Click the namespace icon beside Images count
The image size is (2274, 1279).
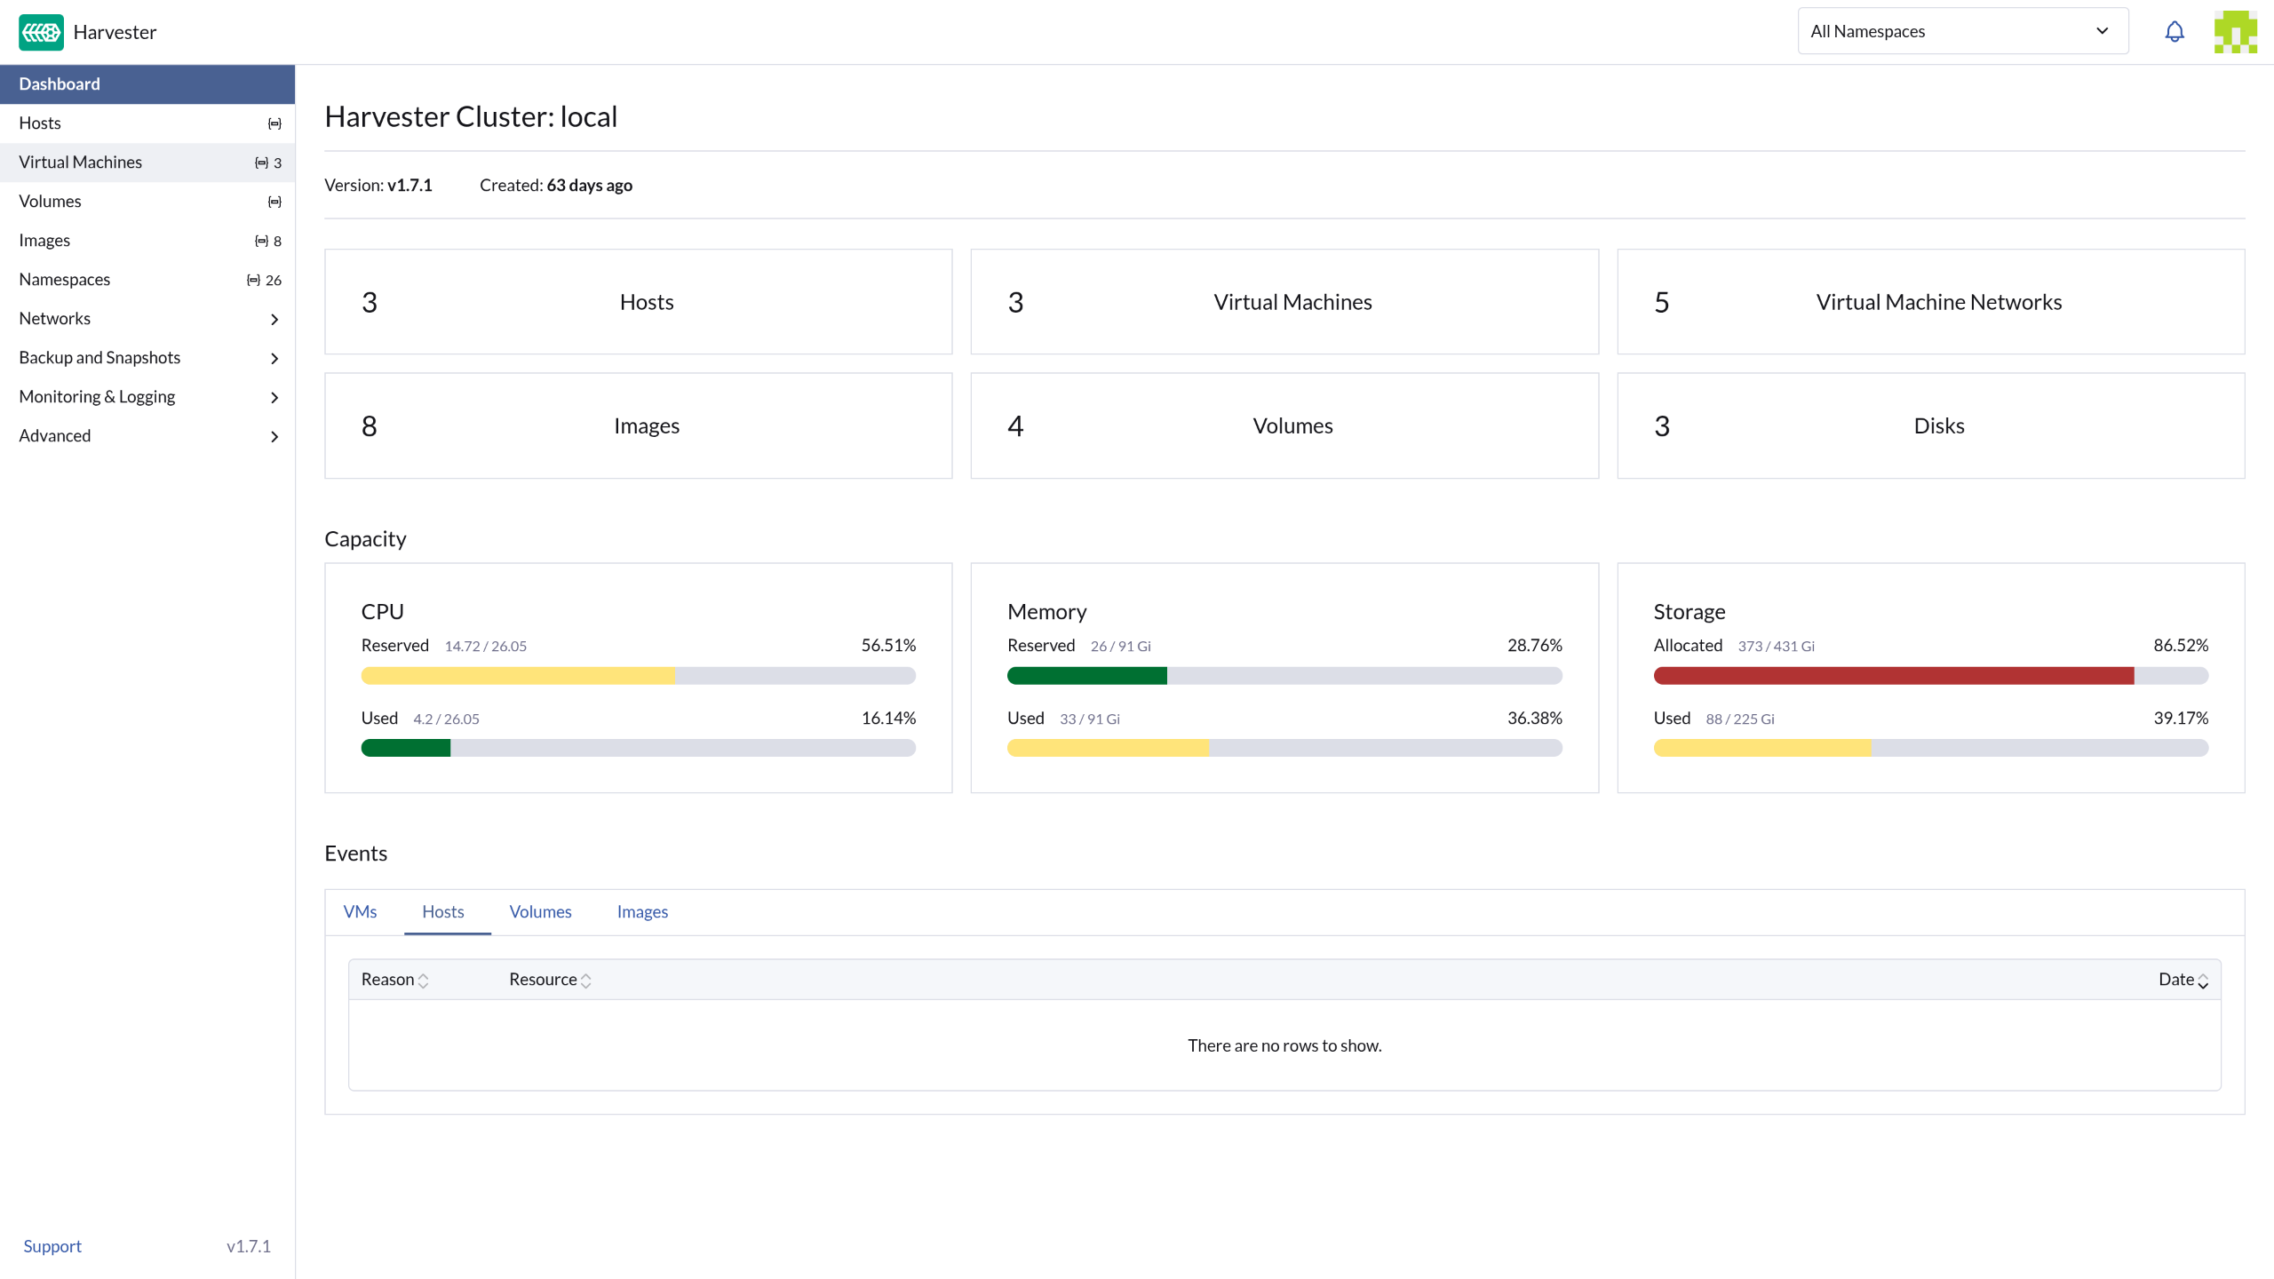pyautogui.click(x=261, y=241)
